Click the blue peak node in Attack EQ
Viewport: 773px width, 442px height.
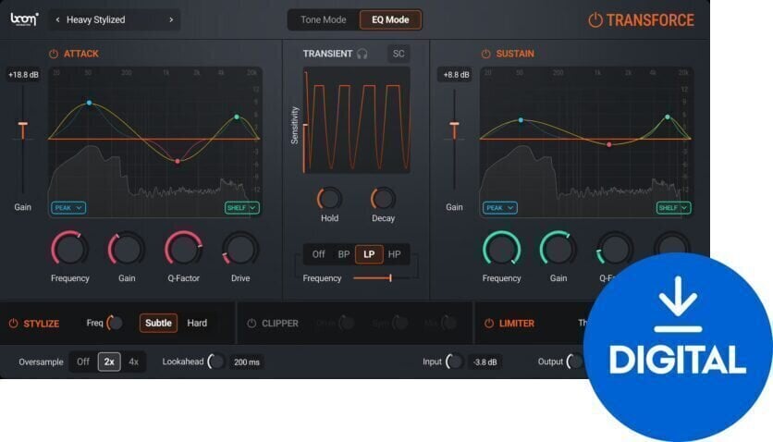[90, 103]
